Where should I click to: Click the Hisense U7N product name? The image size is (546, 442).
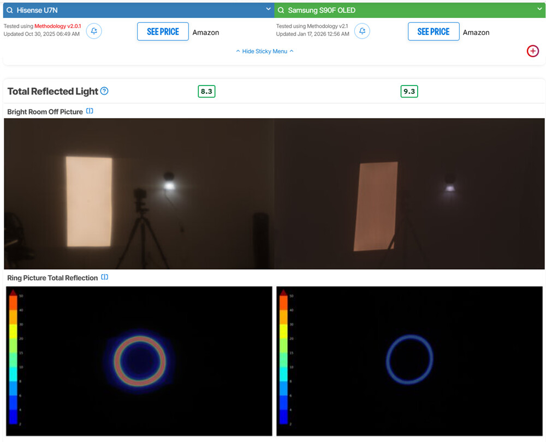coord(37,10)
